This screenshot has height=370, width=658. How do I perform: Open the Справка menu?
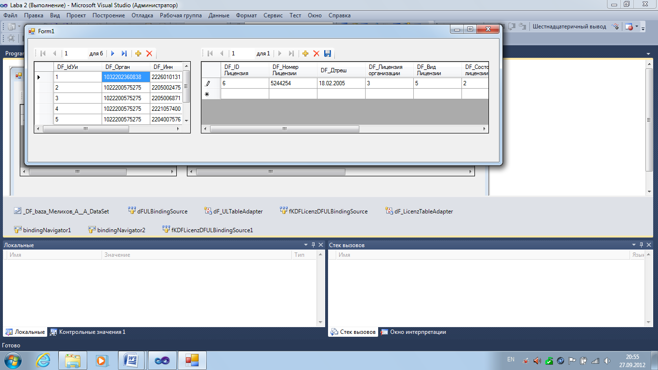point(340,15)
